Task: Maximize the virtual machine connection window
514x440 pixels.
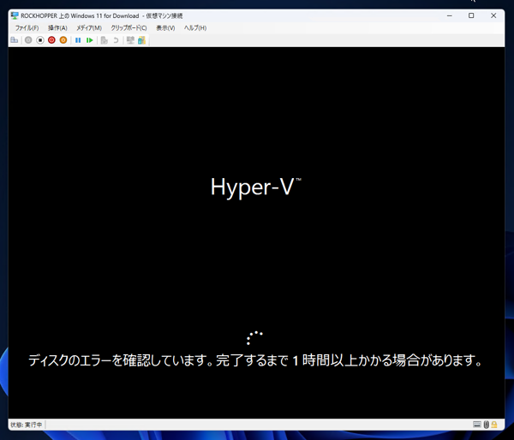Action: coord(471,15)
